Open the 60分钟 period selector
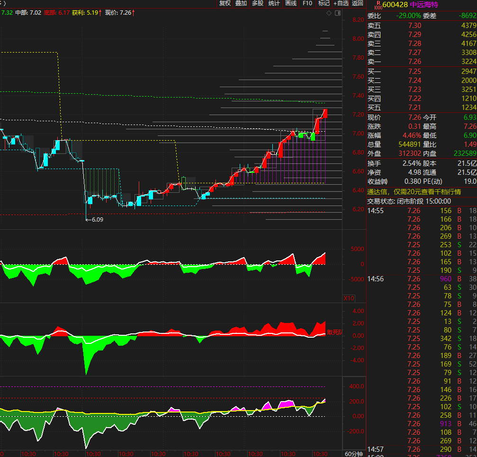This screenshot has height=457, width=477. 354,453
